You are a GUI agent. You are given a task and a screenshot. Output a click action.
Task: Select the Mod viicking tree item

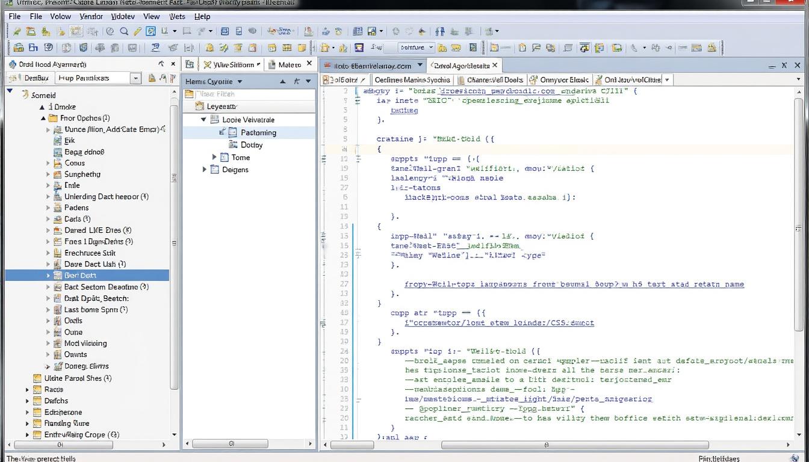[x=85, y=343]
